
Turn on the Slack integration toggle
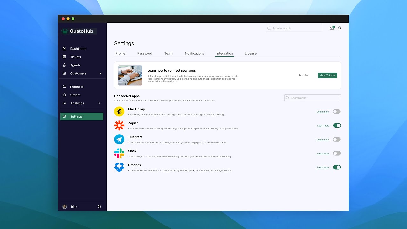pyautogui.click(x=337, y=153)
